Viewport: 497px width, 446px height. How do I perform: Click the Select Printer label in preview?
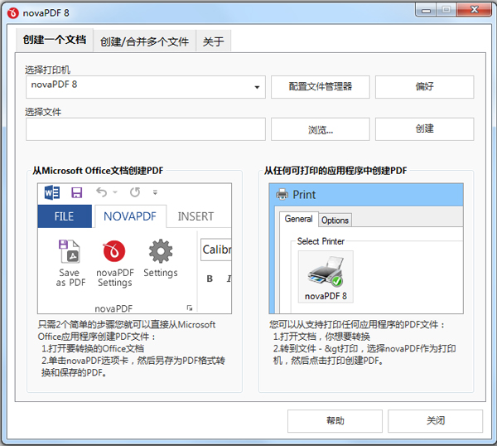(x=321, y=241)
